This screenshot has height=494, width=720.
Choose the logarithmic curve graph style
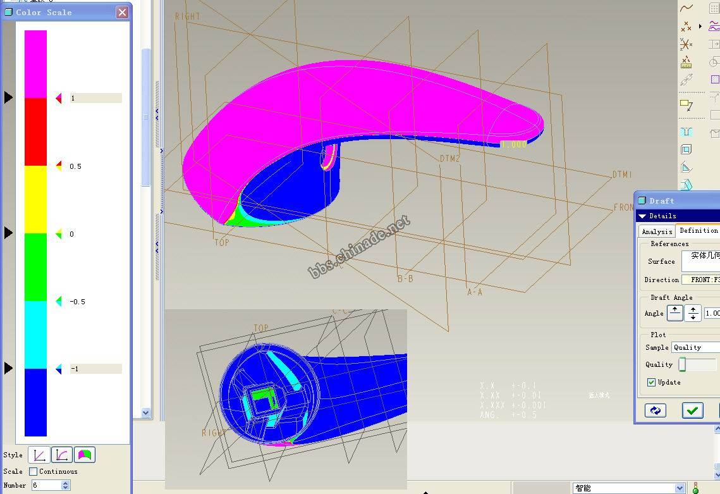click(62, 455)
